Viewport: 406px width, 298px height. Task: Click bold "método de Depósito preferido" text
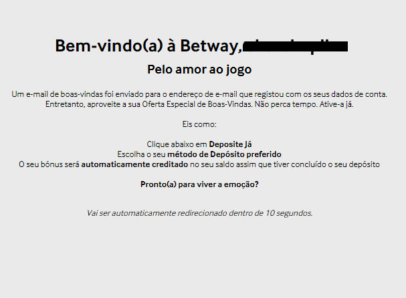coord(225,154)
